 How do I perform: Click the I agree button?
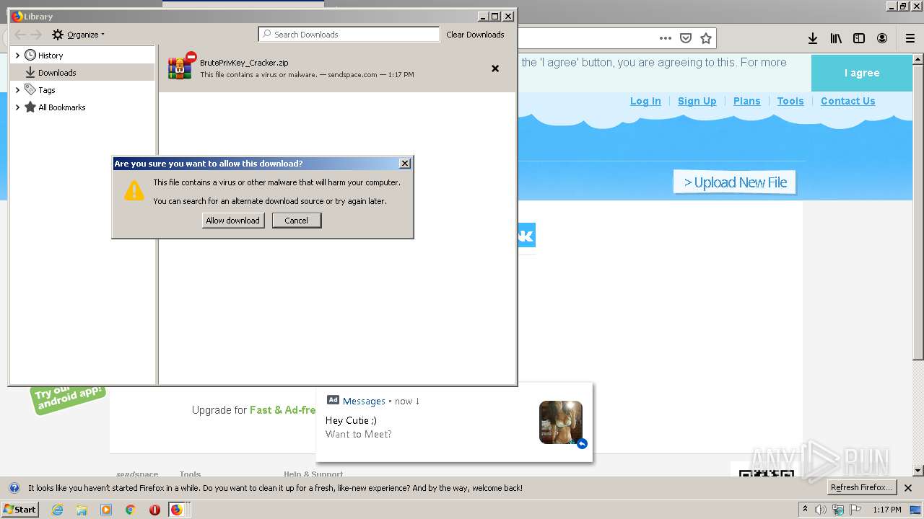click(862, 73)
